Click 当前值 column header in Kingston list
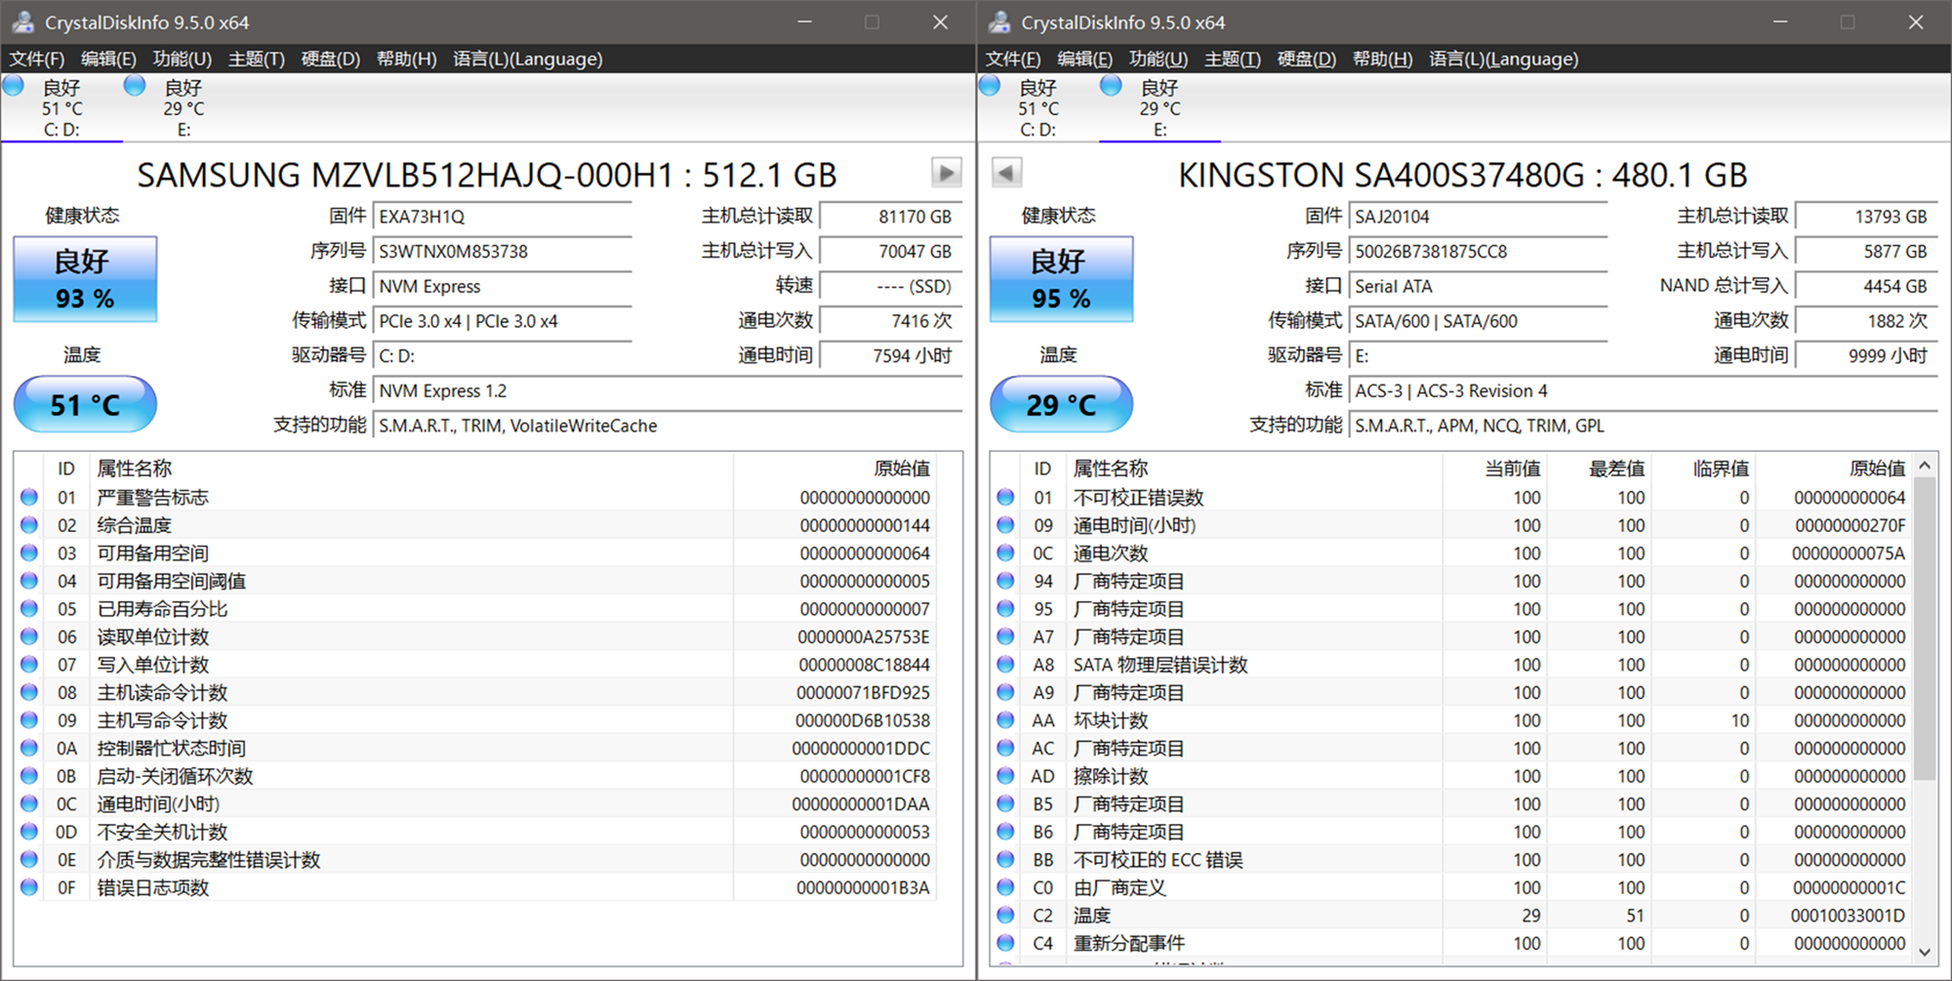This screenshot has height=981, width=1952. tap(1495, 469)
